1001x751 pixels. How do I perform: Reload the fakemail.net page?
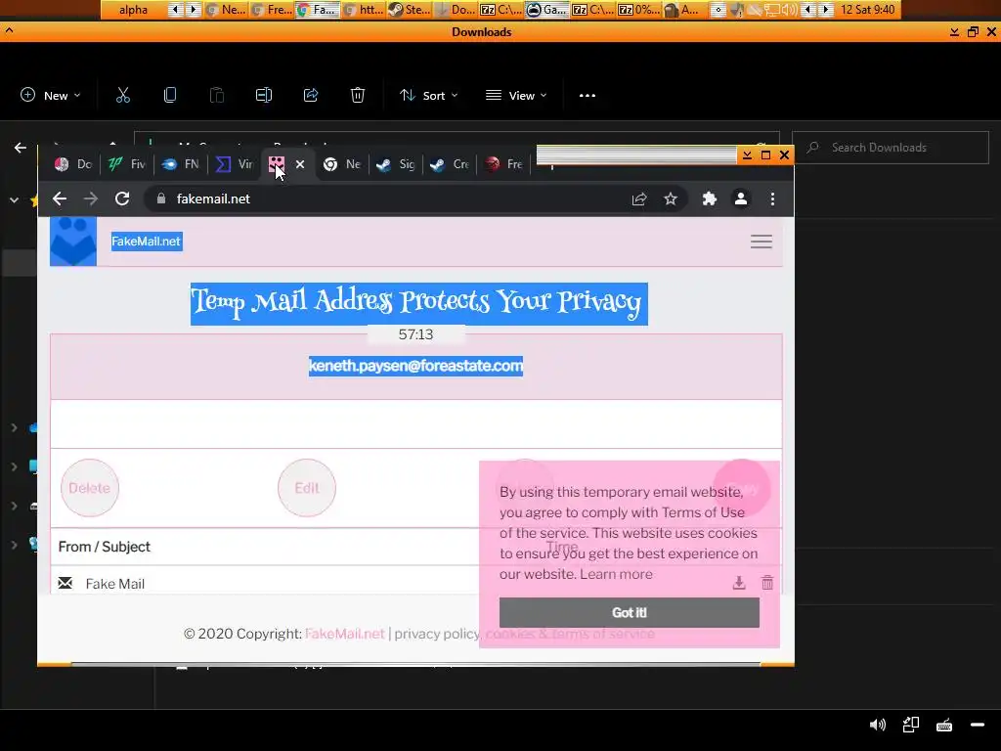click(122, 199)
